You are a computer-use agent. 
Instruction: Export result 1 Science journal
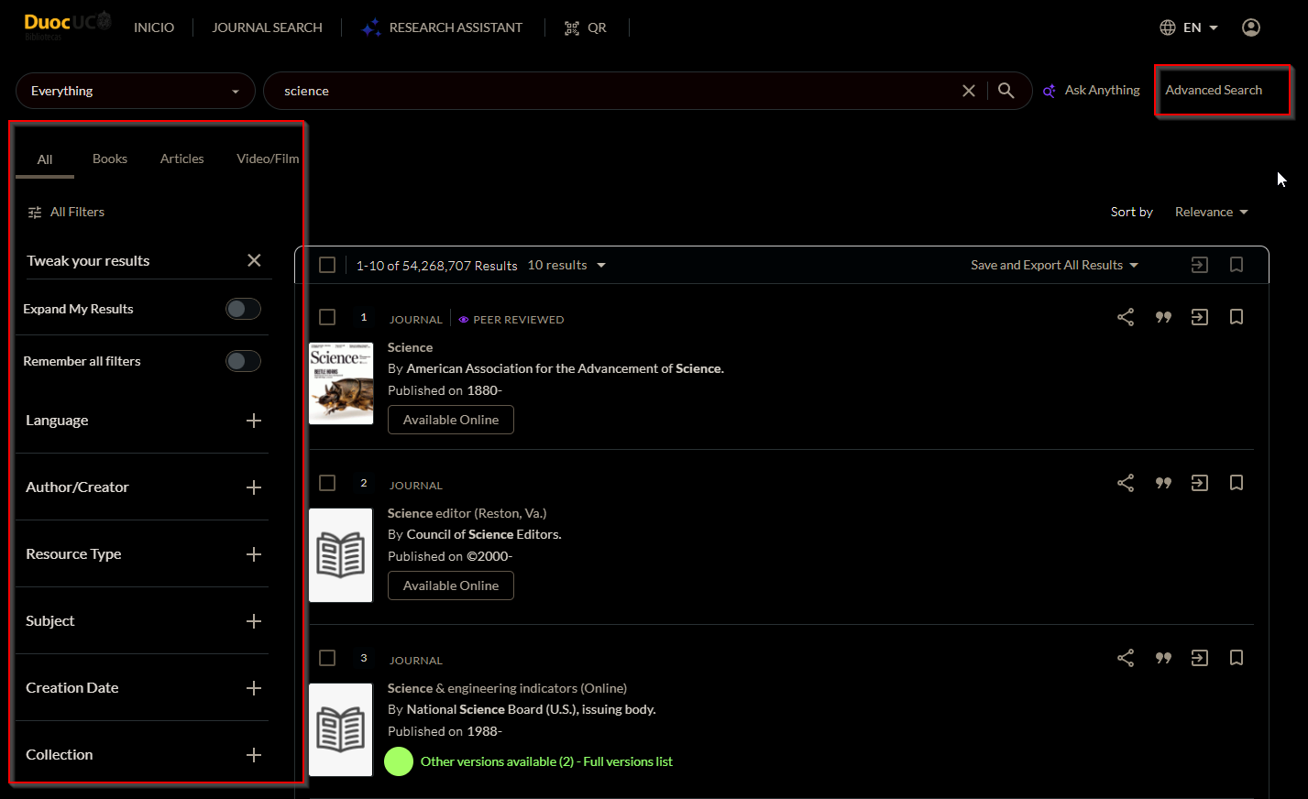(1200, 317)
